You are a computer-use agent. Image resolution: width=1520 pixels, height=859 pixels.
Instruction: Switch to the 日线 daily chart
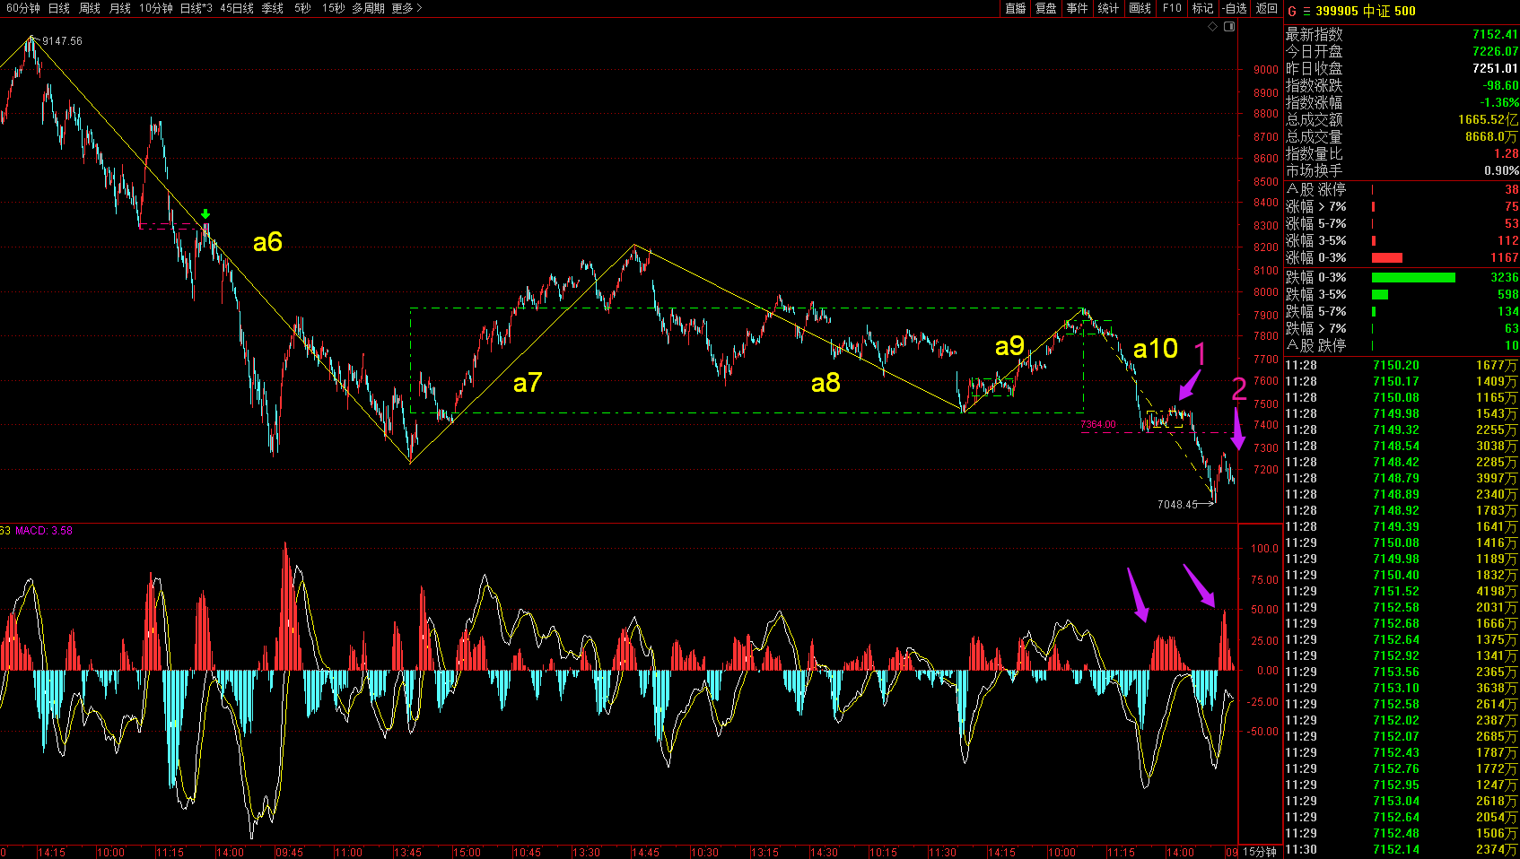coord(59,8)
